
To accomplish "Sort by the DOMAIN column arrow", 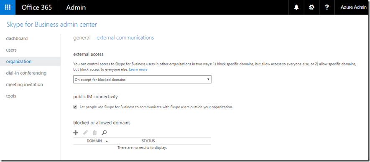I will pyautogui.click(x=107, y=141).
